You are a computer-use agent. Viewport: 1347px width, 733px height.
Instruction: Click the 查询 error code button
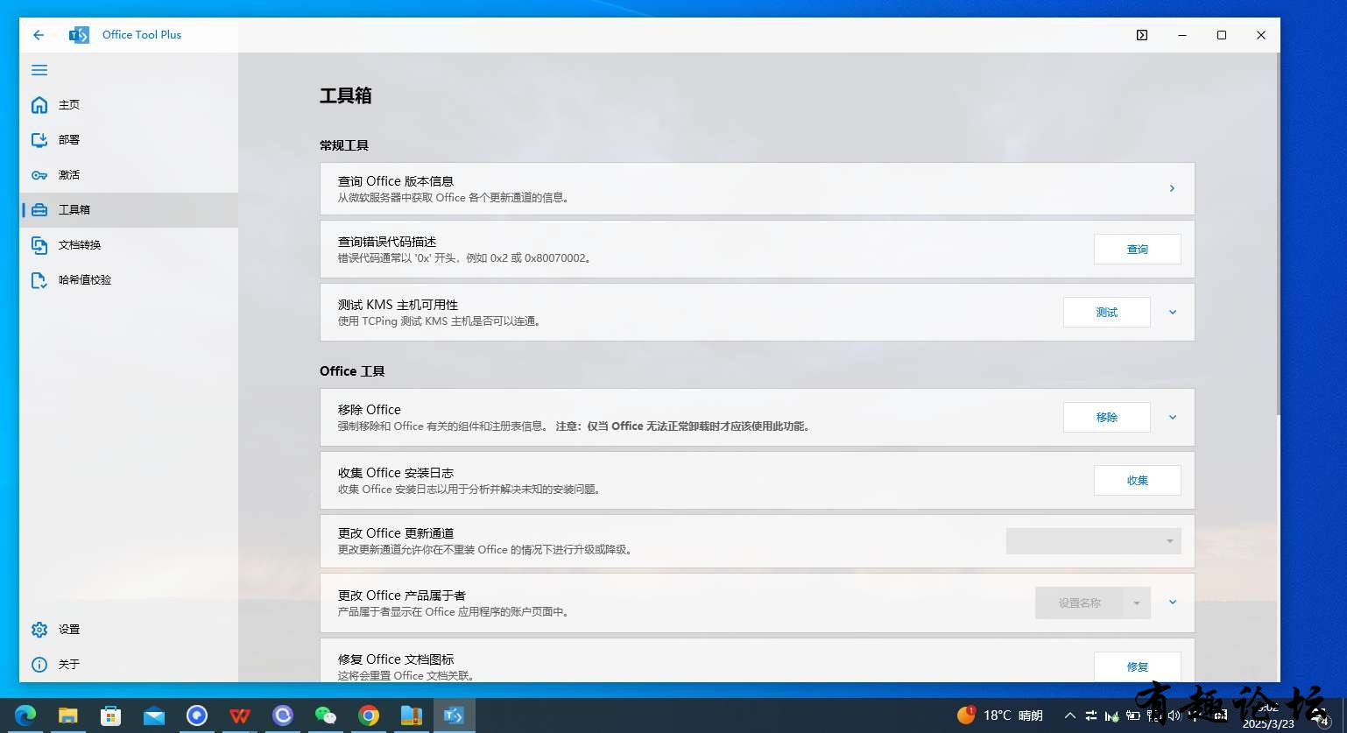click(1138, 250)
